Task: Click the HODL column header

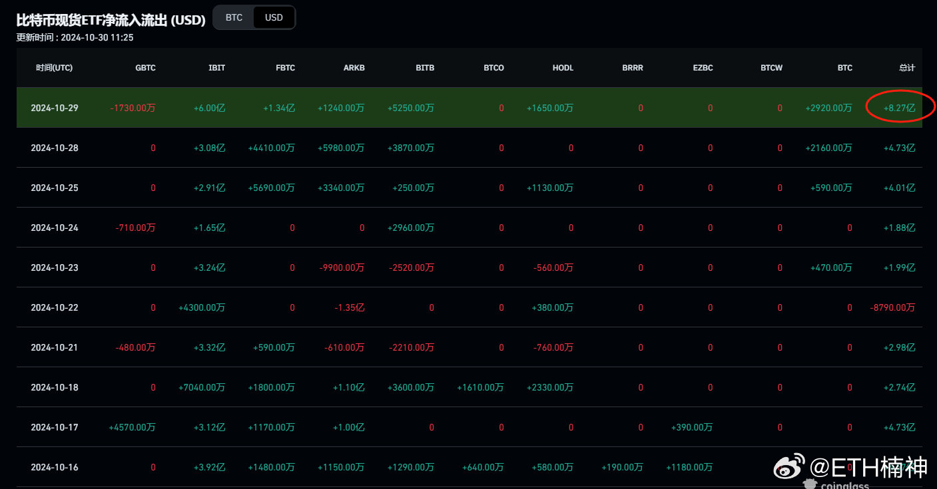Action: [563, 68]
